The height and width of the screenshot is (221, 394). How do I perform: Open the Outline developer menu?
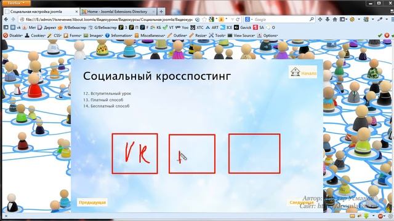177,36
